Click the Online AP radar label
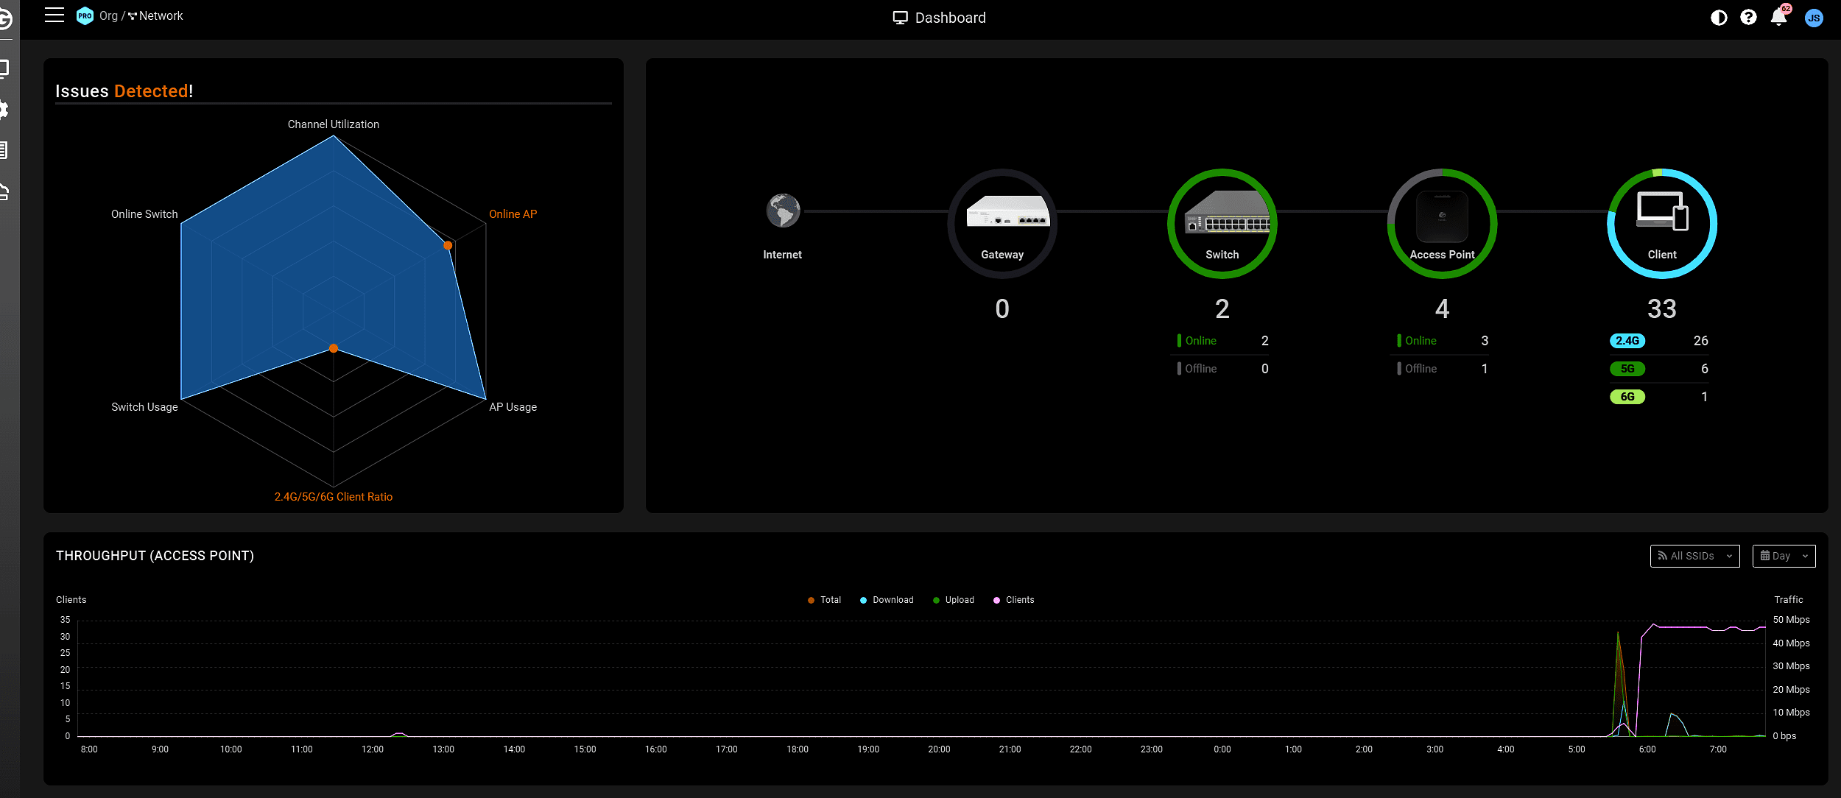1841x798 pixels. 513,214
